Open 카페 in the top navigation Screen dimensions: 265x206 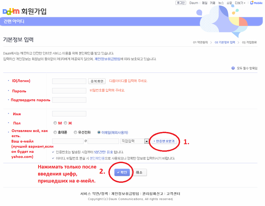pyautogui.click(x=213, y=3)
